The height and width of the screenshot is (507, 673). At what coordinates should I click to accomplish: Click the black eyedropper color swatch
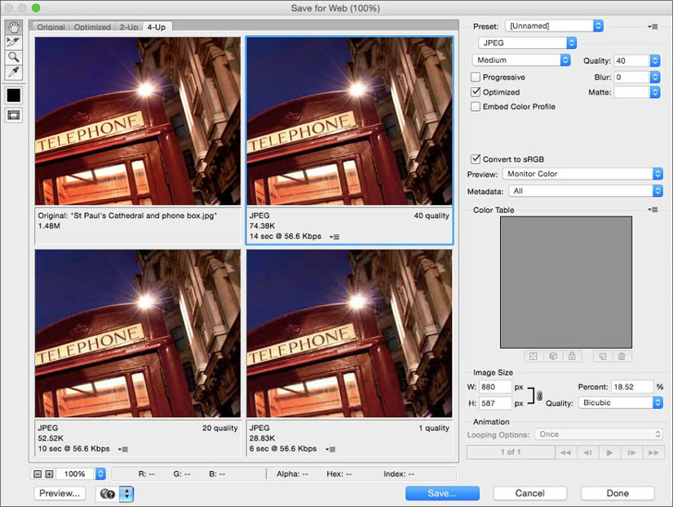[13, 95]
